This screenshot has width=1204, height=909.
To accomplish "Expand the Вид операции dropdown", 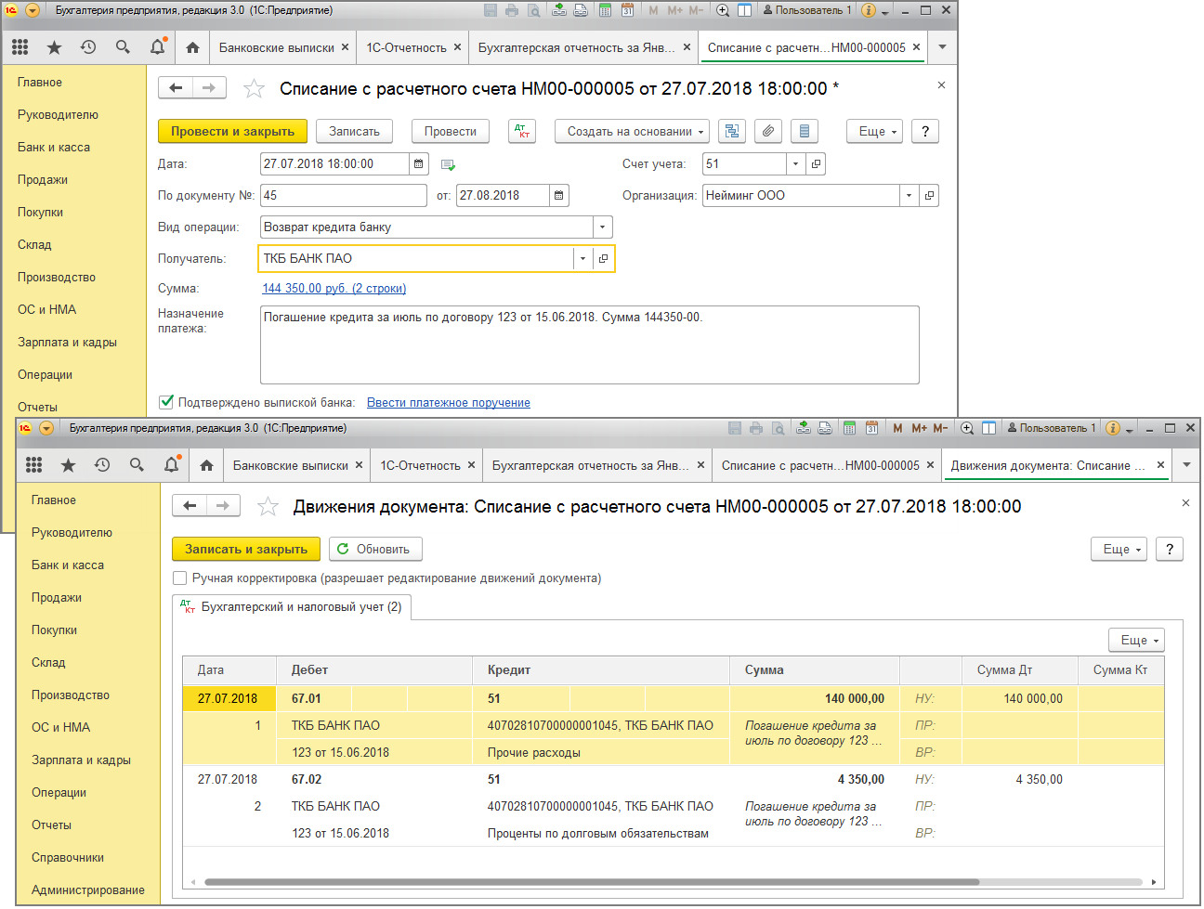I will pyautogui.click(x=602, y=227).
